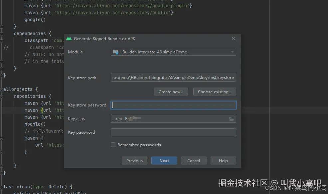Focus the Key password field
The image size is (328, 194).
[x=173, y=132]
